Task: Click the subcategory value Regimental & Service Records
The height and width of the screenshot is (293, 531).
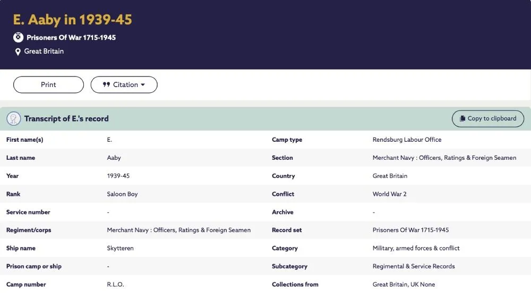Action: coord(413,266)
